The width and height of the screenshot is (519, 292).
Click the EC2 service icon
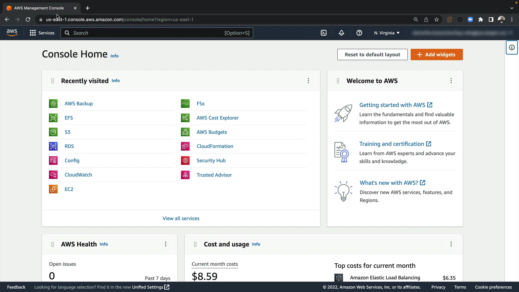click(53, 189)
